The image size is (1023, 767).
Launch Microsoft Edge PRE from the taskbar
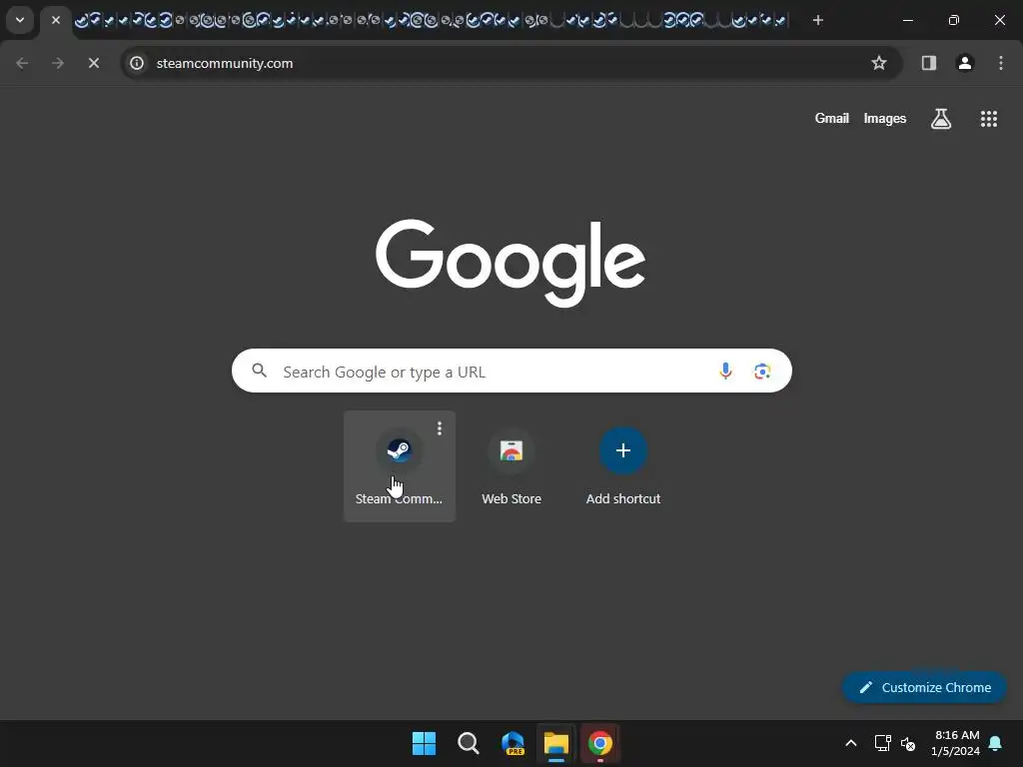[x=512, y=743]
